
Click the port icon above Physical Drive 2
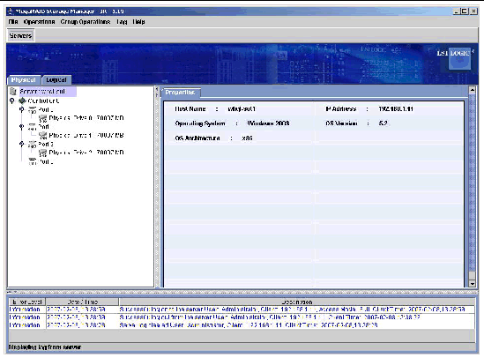click(x=33, y=144)
